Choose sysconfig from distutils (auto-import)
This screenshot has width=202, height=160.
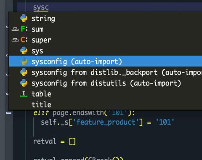[x=105, y=83]
